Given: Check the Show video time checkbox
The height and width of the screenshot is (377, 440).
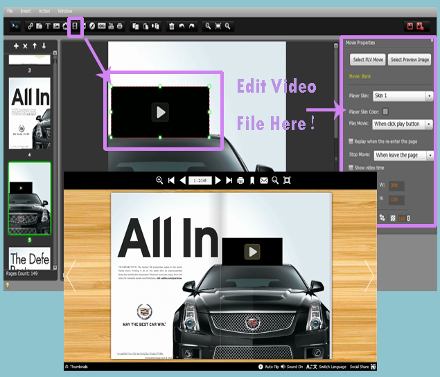Looking at the screenshot, I should coord(351,167).
